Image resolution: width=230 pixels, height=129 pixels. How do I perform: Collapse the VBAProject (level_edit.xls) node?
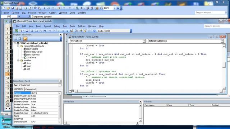tap(15, 43)
